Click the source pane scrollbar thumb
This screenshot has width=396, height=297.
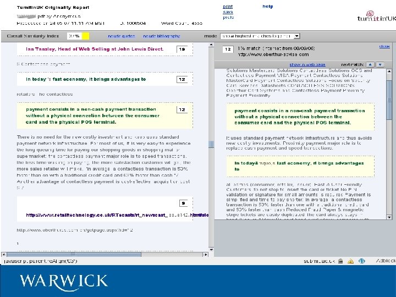pos(389,100)
